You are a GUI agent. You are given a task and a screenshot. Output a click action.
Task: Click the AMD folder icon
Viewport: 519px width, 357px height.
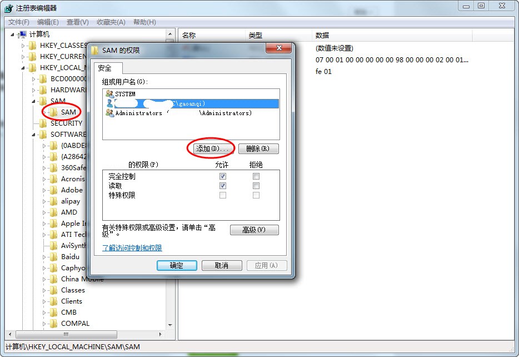(x=53, y=212)
